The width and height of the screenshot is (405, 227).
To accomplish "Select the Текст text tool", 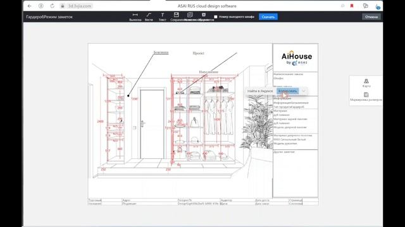I will coord(162,17).
